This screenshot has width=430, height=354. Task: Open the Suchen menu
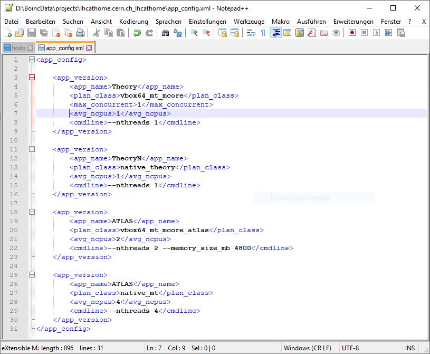pyautogui.click(x=73, y=22)
